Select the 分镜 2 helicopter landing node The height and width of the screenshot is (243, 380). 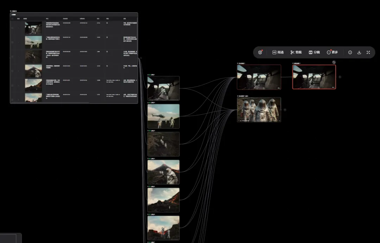(x=164, y=116)
